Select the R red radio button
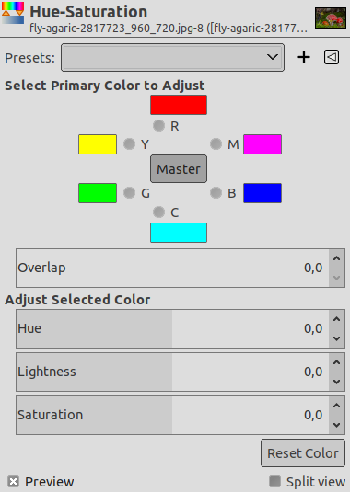350x492 pixels. pyautogui.click(x=158, y=125)
